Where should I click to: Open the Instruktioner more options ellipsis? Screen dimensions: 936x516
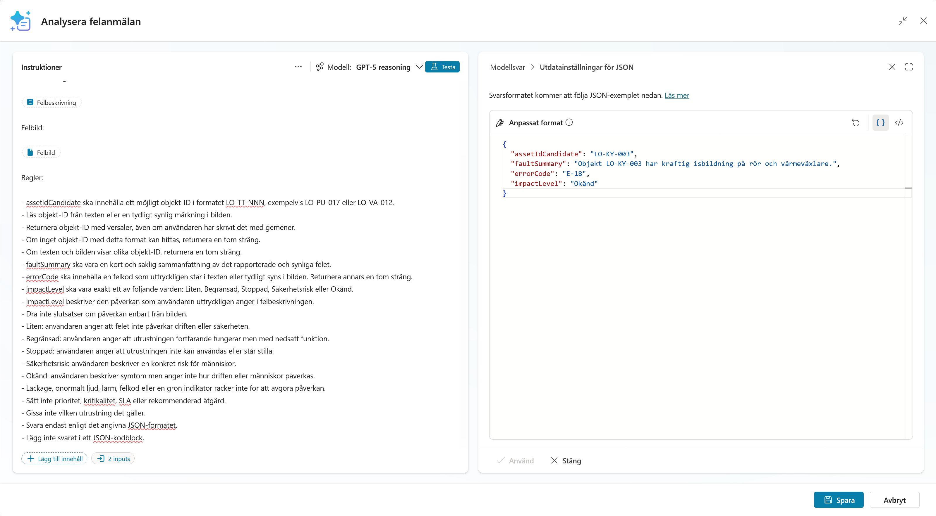click(x=298, y=67)
